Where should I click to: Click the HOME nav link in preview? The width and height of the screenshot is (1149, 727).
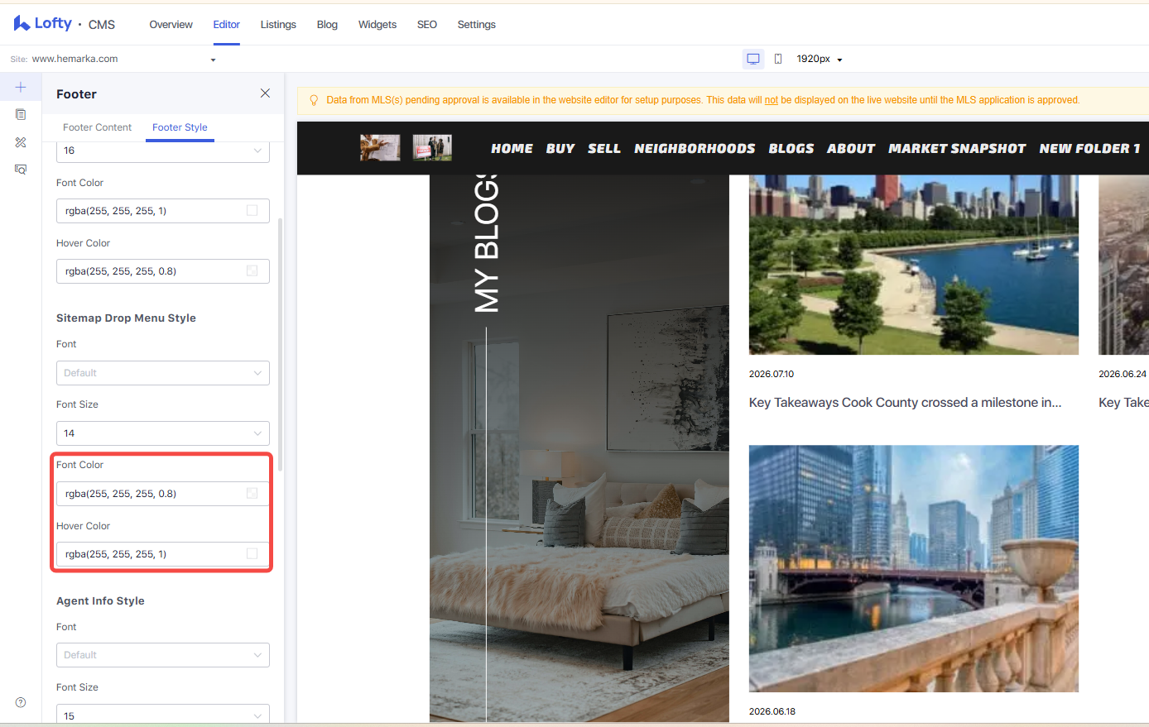pyautogui.click(x=512, y=149)
